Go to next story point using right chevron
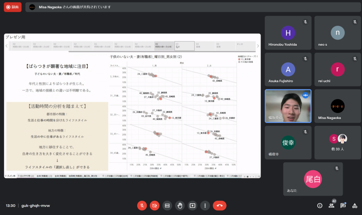The height and width of the screenshot is (215, 362). [258, 46]
